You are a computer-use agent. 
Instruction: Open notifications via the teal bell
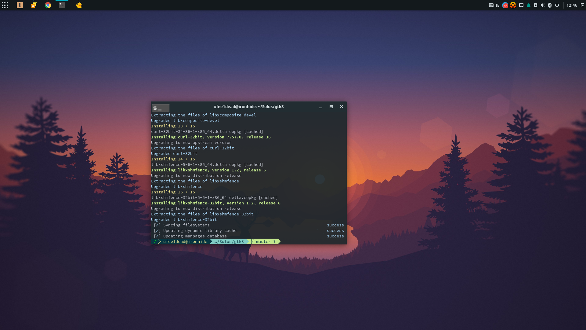click(x=529, y=5)
